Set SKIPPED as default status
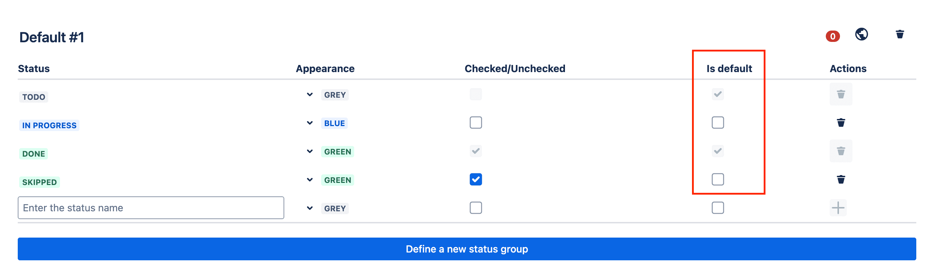 click(x=717, y=179)
